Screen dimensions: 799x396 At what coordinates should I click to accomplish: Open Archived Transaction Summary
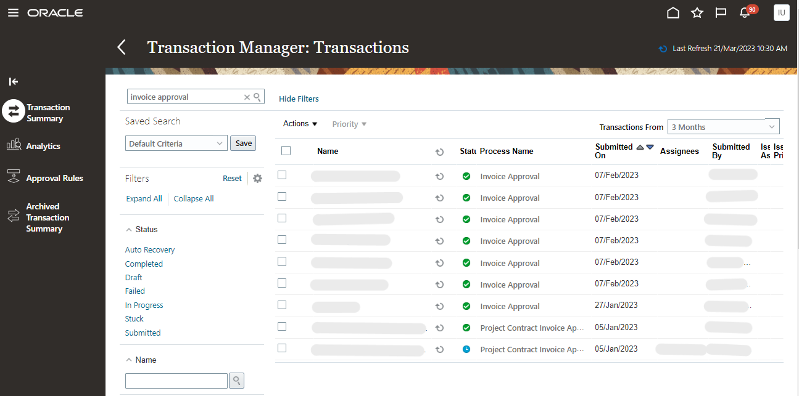tap(46, 217)
